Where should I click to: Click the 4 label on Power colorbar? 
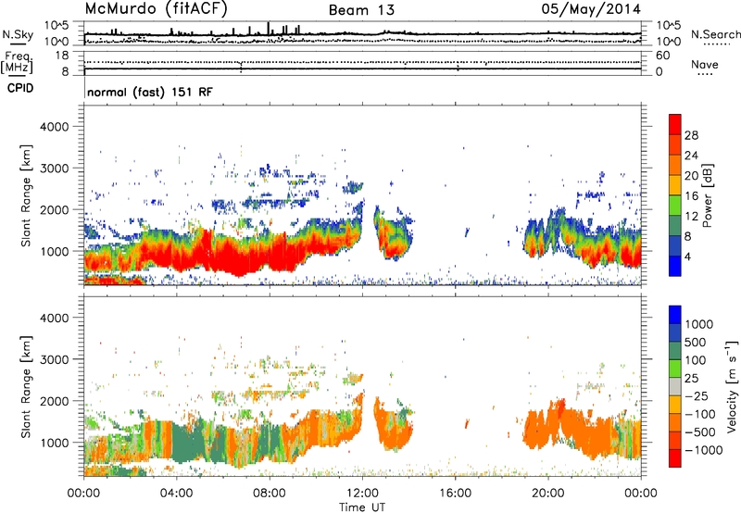pyautogui.click(x=688, y=257)
